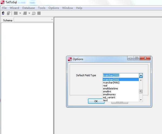Image resolution: width=162 pixels, height=134 pixels.
Task: Click the second toolbar wizard icon
Action: coord(8,13)
